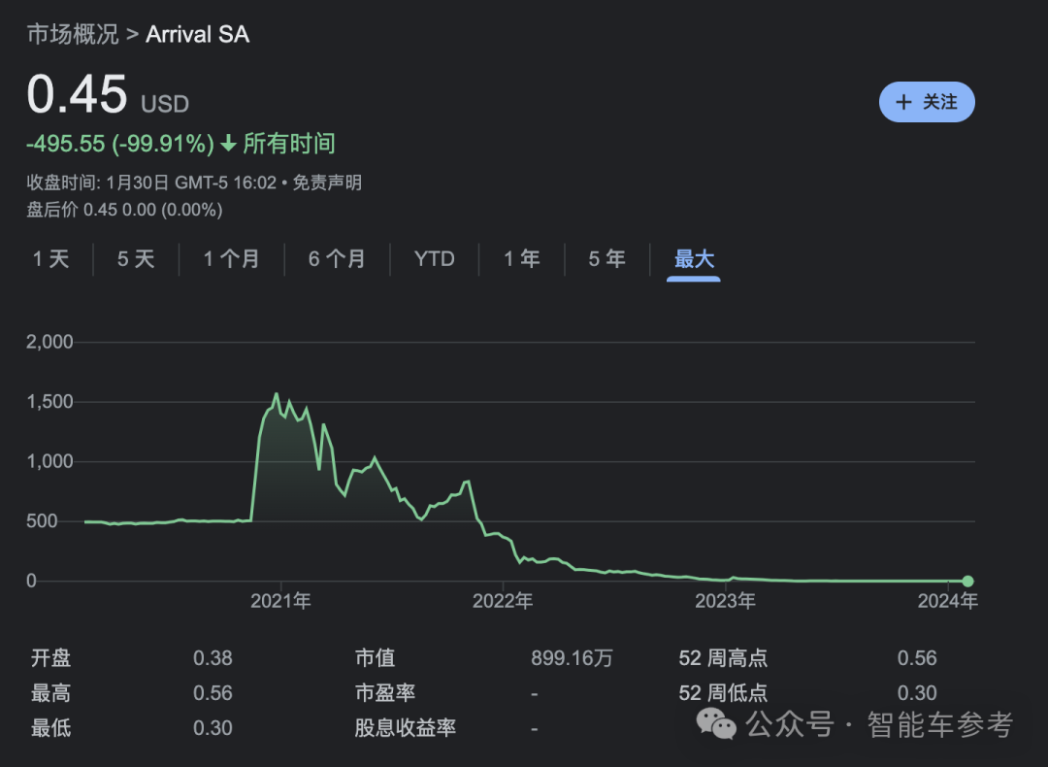Screen dimensions: 1048x767
Task: Click the 盘后价 after-hours price line
Action: [x=124, y=210]
